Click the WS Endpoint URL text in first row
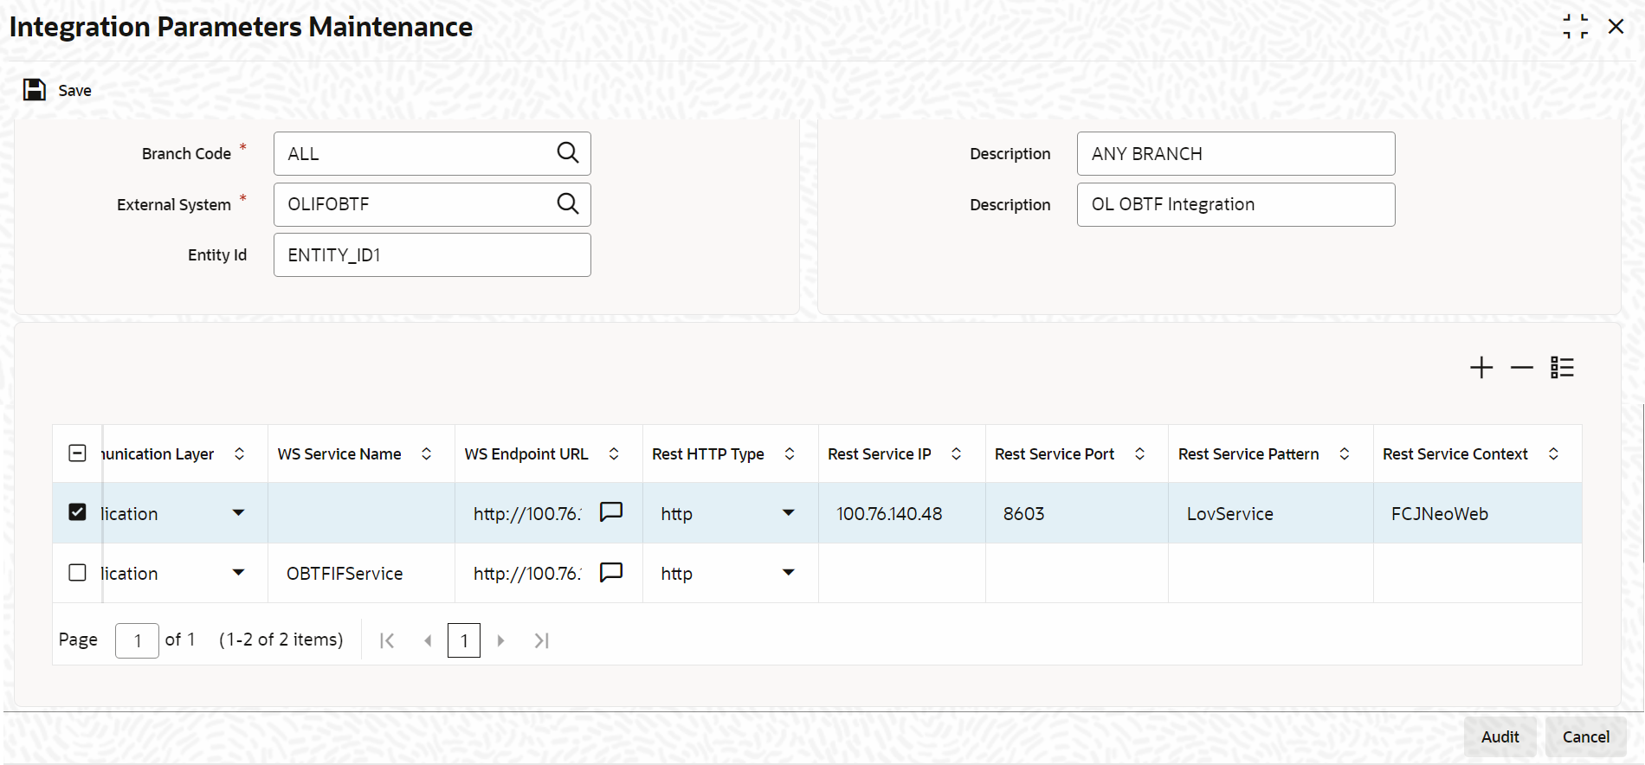The width and height of the screenshot is (1645, 765). click(x=527, y=513)
